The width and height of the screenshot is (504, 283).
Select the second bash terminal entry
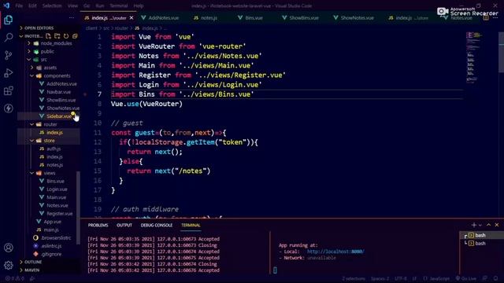pos(480,243)
